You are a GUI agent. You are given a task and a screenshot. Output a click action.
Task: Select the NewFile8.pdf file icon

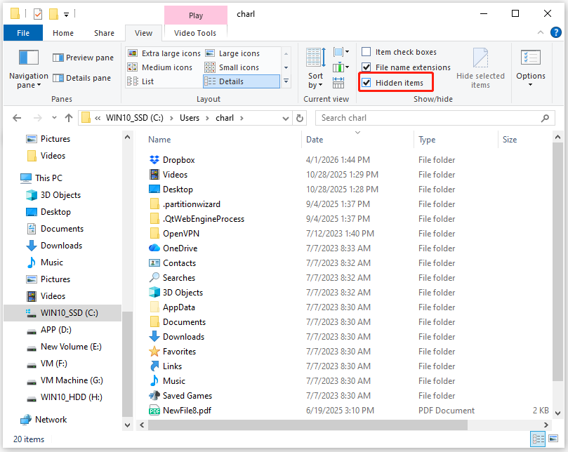click(154, 411)
